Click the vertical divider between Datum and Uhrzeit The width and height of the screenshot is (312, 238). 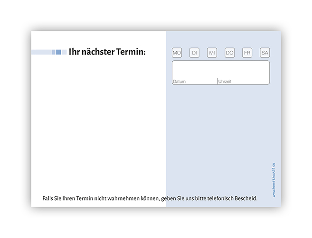(x=217, y=81)
